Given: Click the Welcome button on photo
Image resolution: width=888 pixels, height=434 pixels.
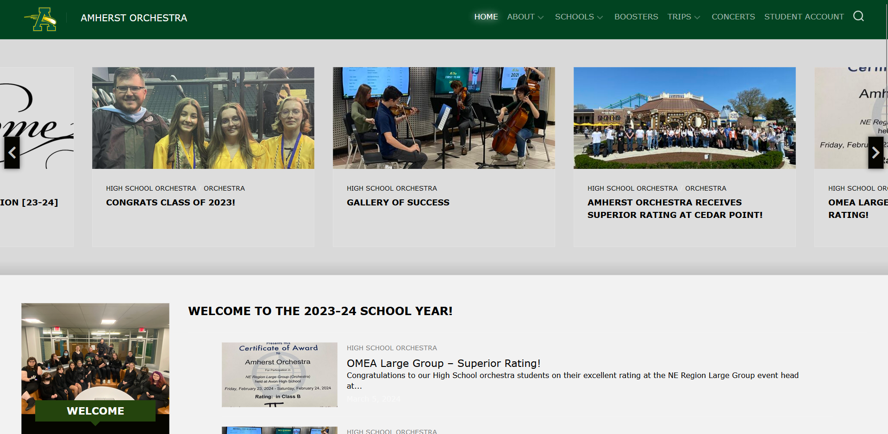Looking at the screenshot, I should click(x=95, y=411).
